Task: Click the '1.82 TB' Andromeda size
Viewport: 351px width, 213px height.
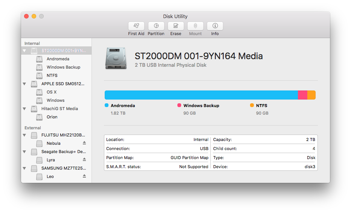Action: tap(118, 113)
